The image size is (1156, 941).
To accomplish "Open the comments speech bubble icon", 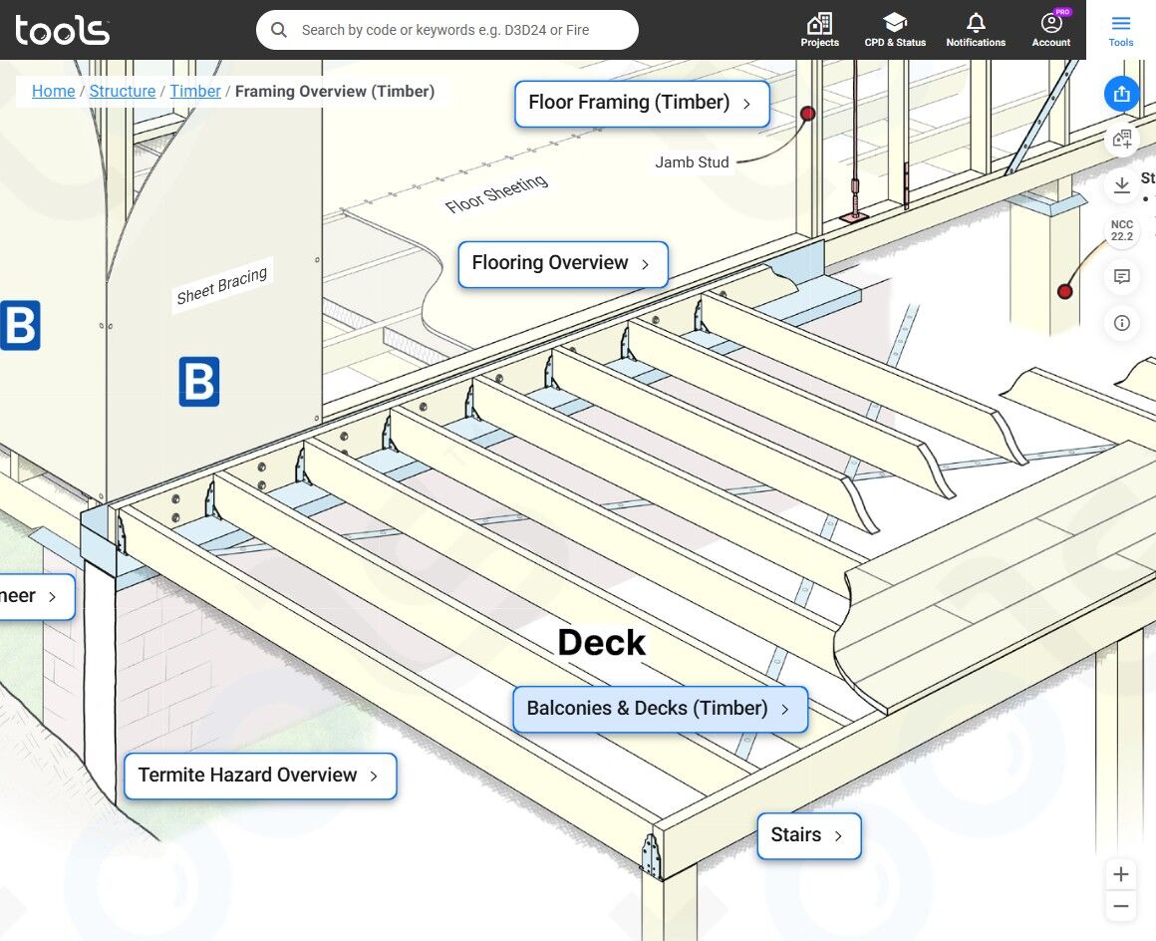I will click(1121, 276).
